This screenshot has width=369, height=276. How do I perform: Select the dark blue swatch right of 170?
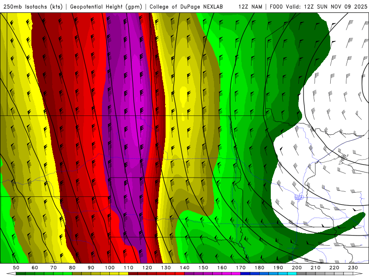tap(245, 274)
